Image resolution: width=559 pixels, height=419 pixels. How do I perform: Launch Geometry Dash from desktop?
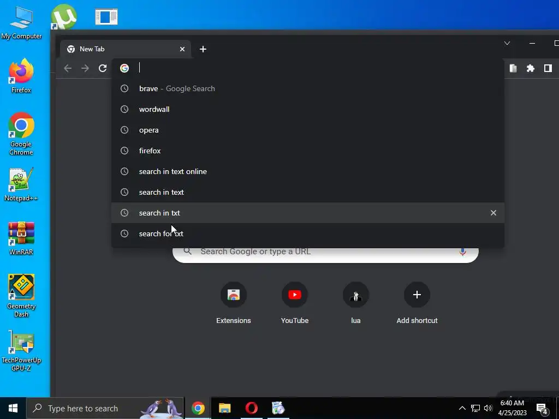pos(21,296)
